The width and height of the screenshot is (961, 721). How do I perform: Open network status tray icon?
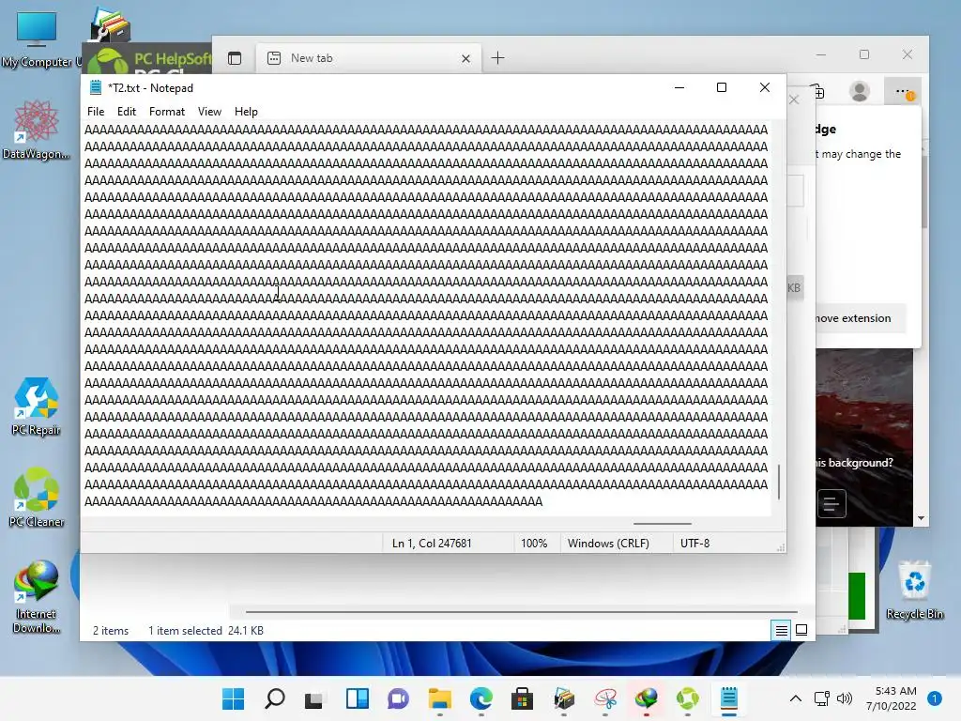click(822, 698)
